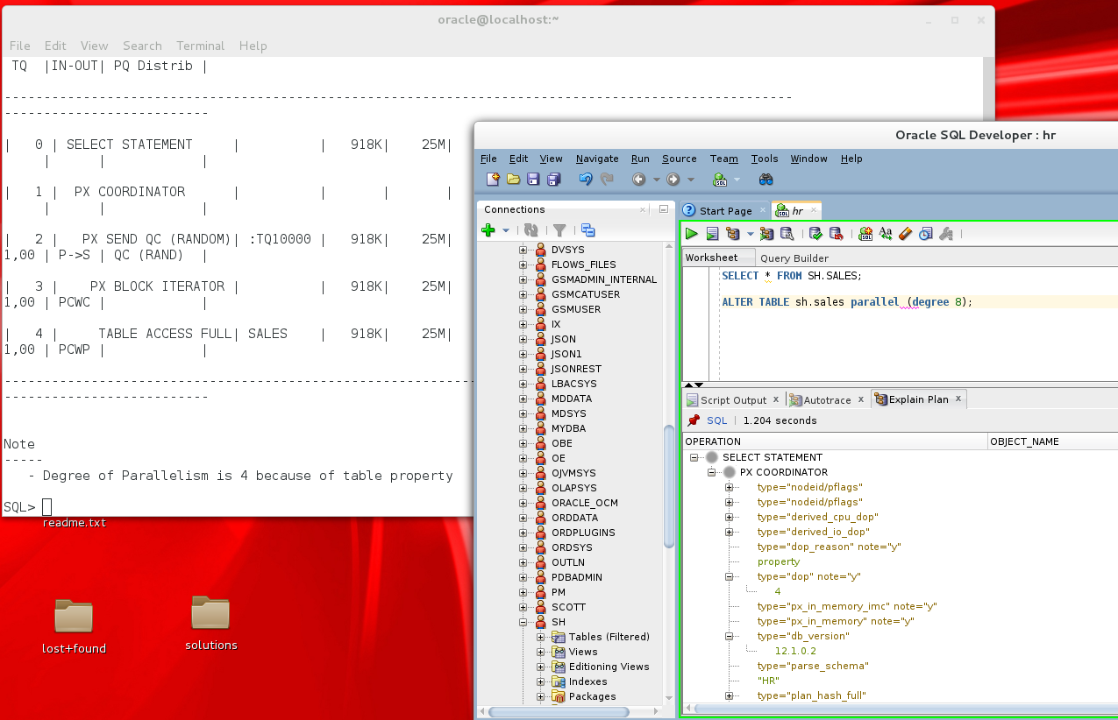Screen dimensions: 1118x720
Task: Click the Run Script toolbar icon
Action: tap(713, 233)
